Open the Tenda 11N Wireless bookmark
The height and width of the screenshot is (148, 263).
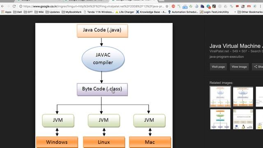99,12
